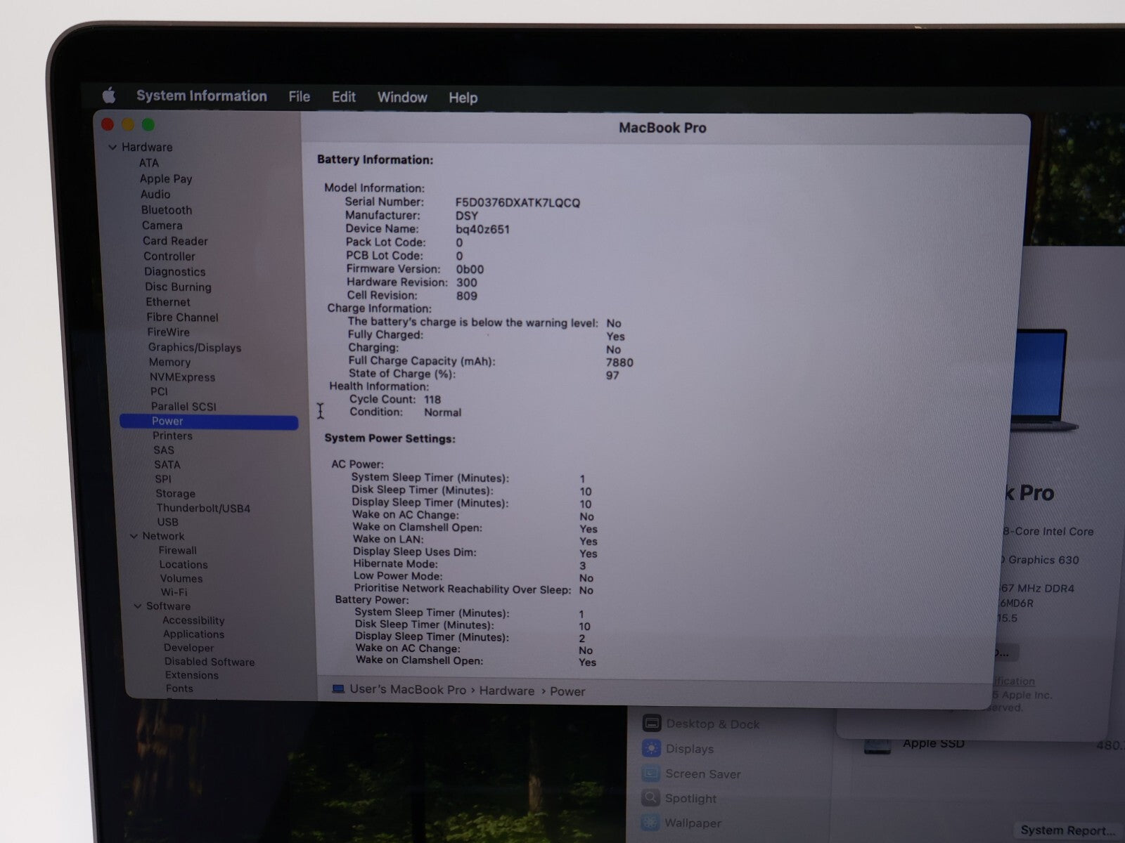Select Extensions under Software
The image size is (1125, 843).
click(x=191, y=675)
